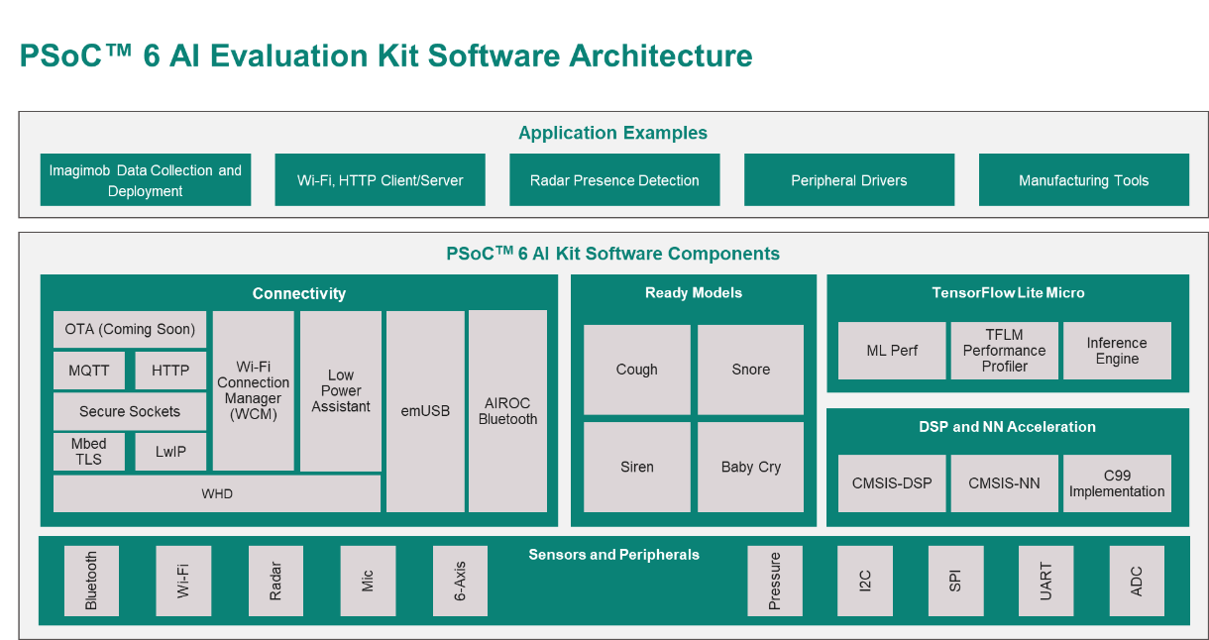Select the Baby Cry ready model
Screen dimensions: 1209x640
[750, 467]
